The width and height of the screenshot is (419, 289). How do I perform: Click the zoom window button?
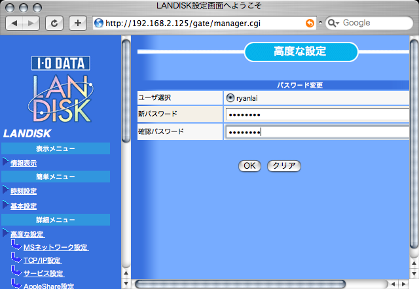37,7
